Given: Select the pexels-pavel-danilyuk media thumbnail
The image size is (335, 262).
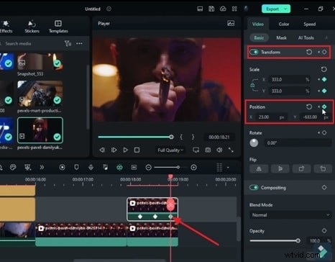Looking at the screenshot, I should pyautogui.click(x=40, y=130).
